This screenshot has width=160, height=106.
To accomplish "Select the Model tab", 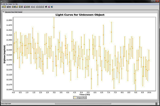I will point(16,12).
